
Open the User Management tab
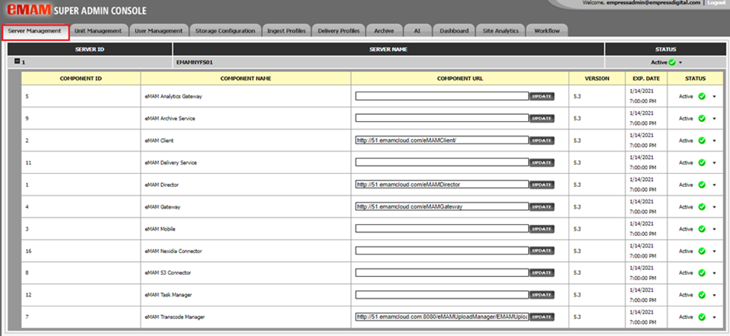(x=158, y=31)
